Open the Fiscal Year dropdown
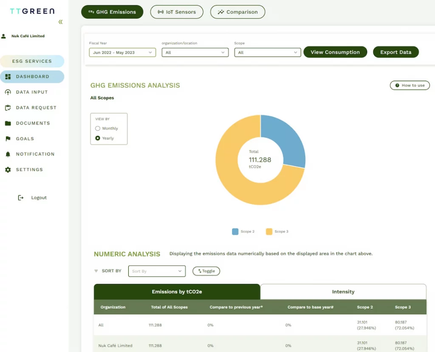Image resolution: width=435 pixels, height=352 pixels. tap(122, 53)
